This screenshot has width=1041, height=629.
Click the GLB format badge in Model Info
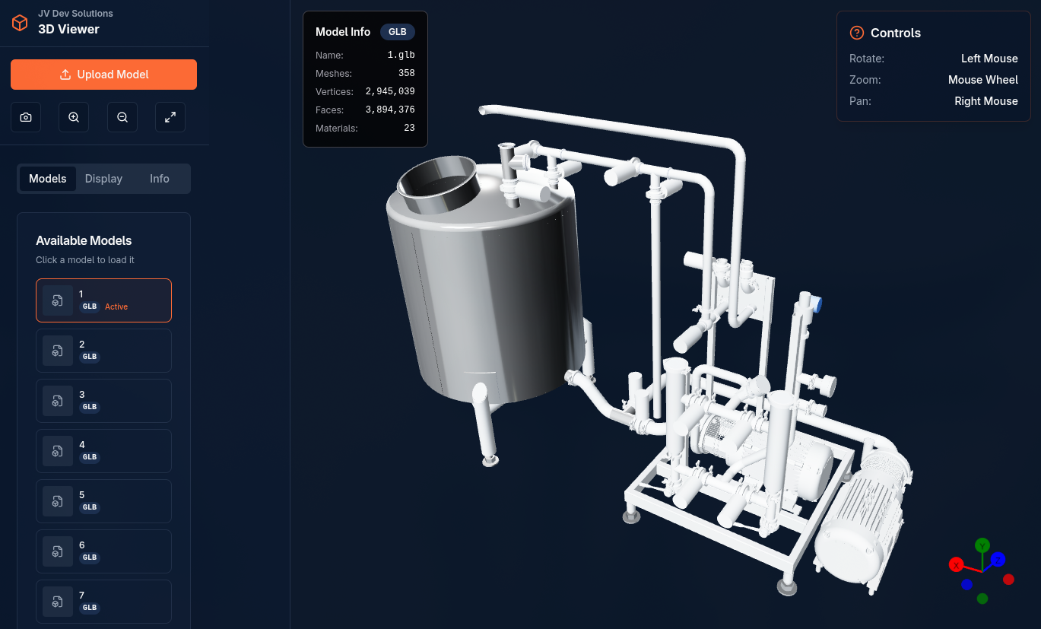click(x=398, y=32)
